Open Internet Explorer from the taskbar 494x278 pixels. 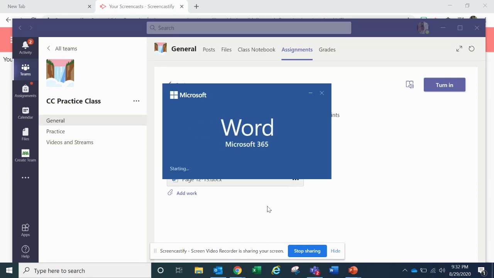click(276, 270)
